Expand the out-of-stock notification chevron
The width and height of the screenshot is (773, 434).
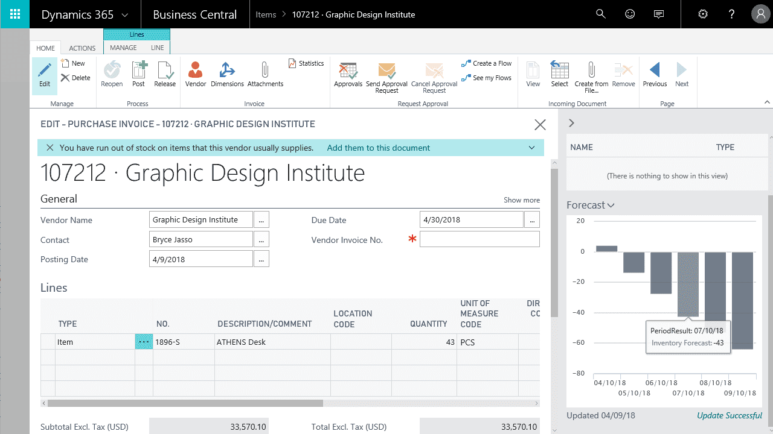531,148
